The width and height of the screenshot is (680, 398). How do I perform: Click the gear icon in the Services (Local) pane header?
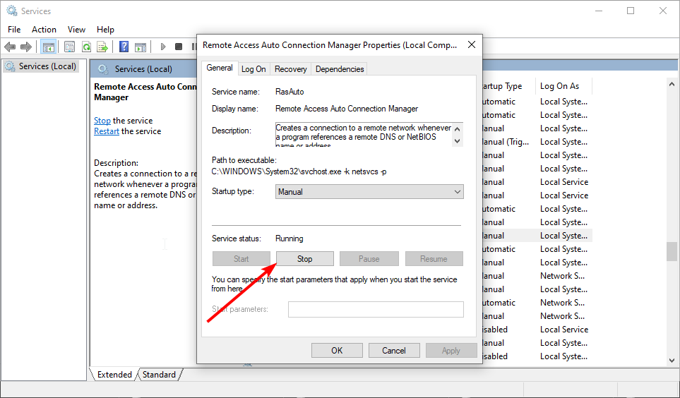point(103,69)
